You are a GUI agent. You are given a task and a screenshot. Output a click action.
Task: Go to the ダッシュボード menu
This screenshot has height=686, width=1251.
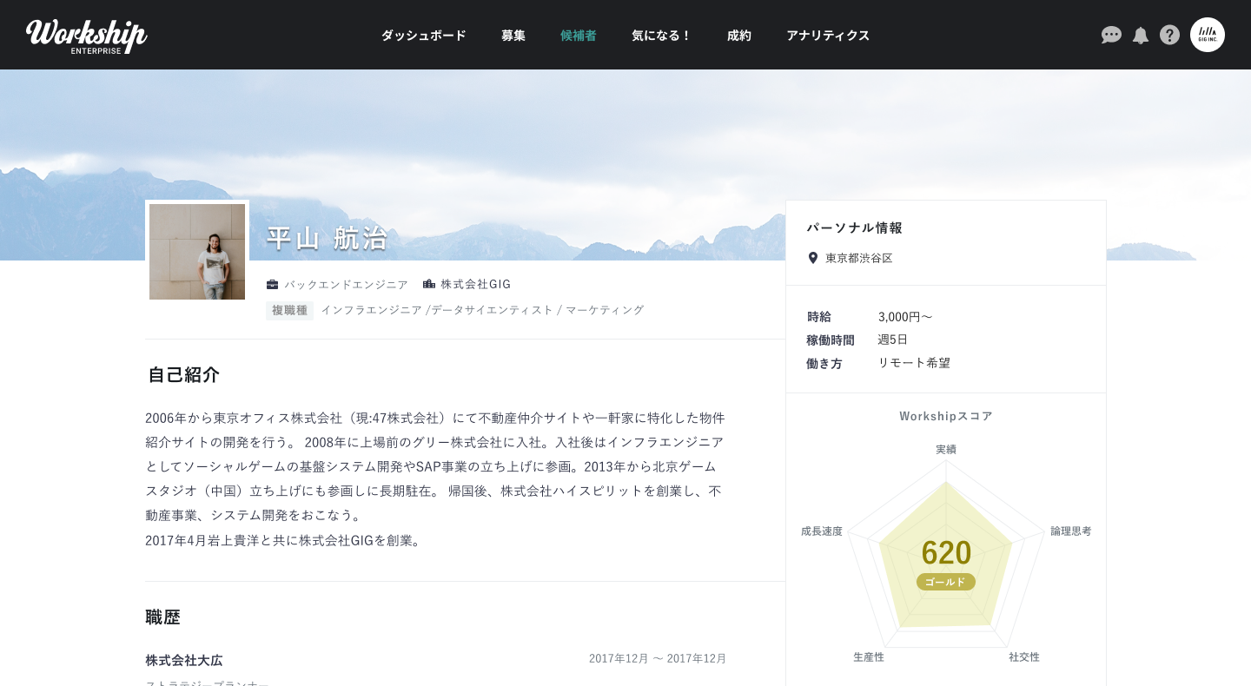pos(424,36)
